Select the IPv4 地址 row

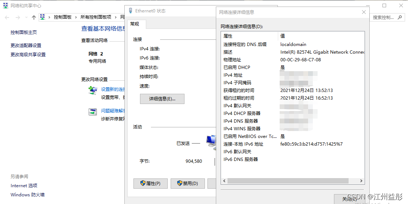coord(293,75)
